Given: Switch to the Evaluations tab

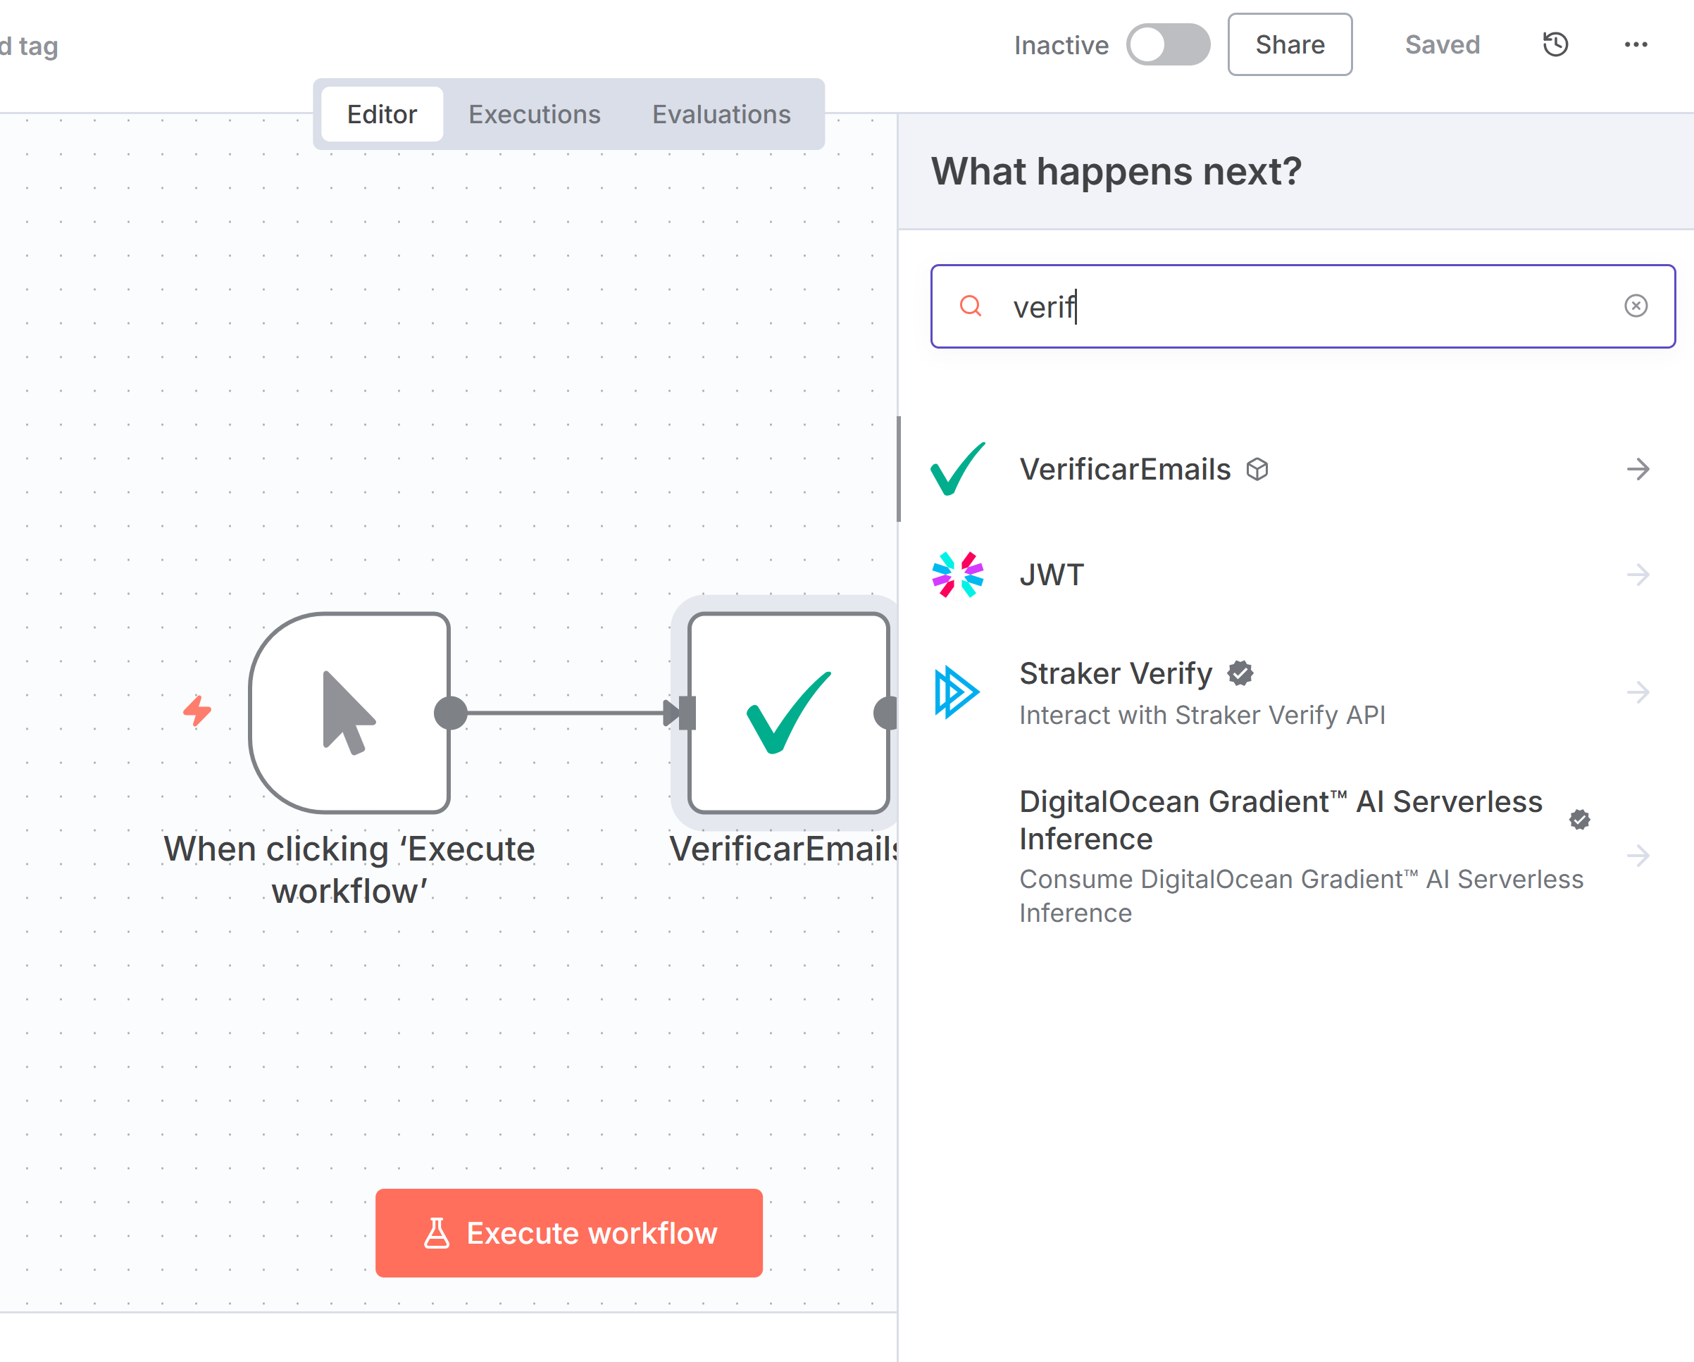Looking at the screenshot, I should (x=721, y=115).
